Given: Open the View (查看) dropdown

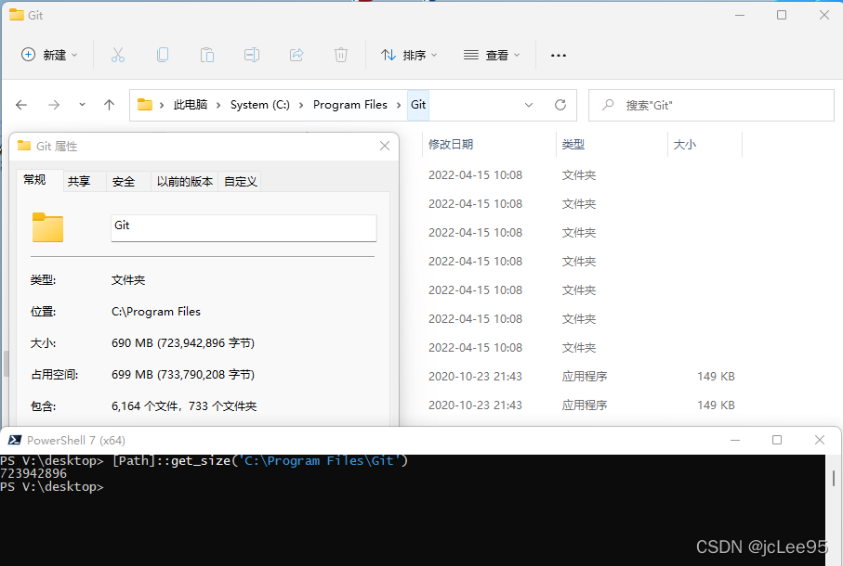Looking at the screenshot, I should pos(492,55).
